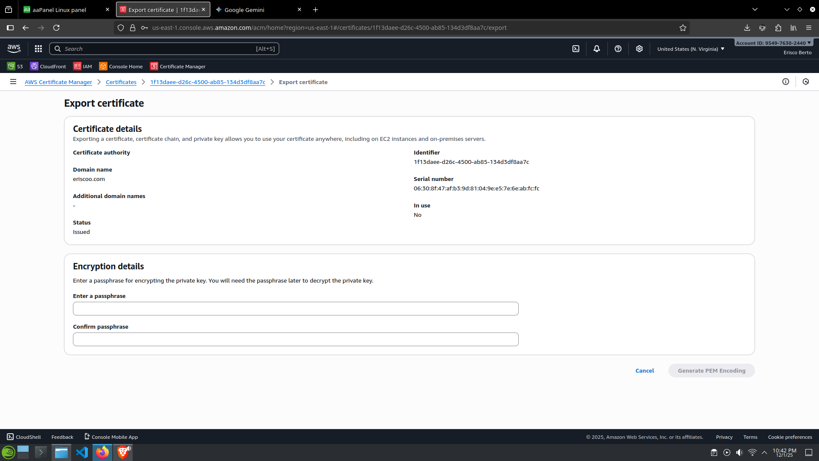Open the IAM favorites shortcut
The height and width of the screenshot is (461, 819).
(83, 66)
